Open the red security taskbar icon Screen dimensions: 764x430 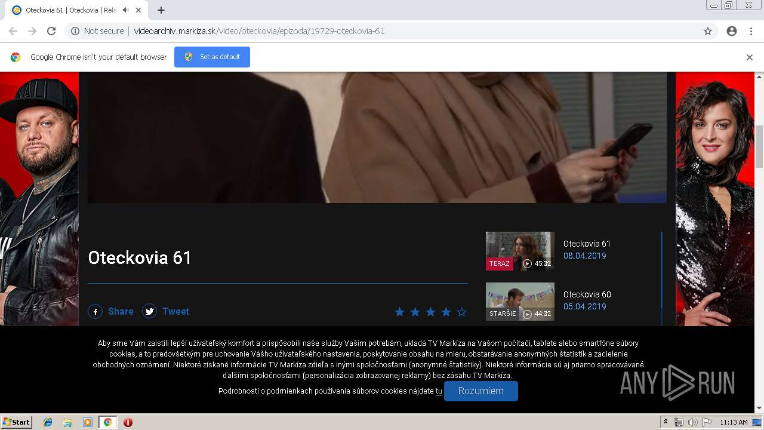click(x=128, y=422)
